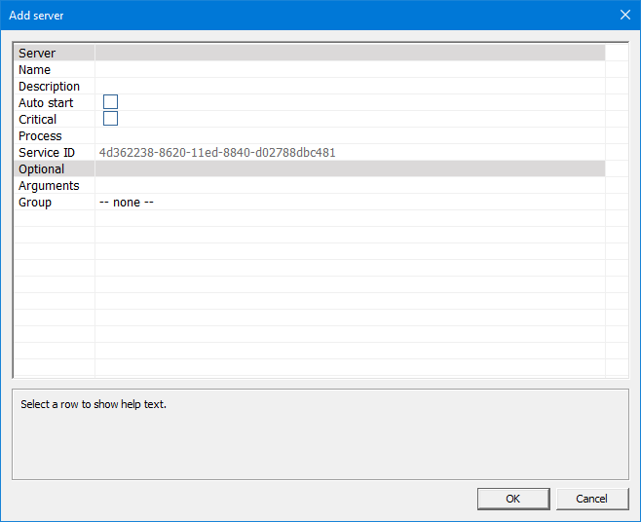
Task: Select the Arguments row label
Action: pyautogui.click(x=49, y=186)
